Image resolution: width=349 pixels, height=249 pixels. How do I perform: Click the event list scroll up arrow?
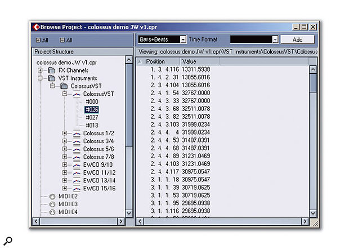(313, 69)
